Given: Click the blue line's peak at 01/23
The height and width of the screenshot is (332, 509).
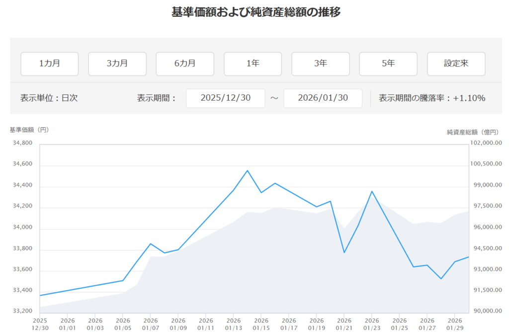Looking at the screenshot, I should 372,191.
